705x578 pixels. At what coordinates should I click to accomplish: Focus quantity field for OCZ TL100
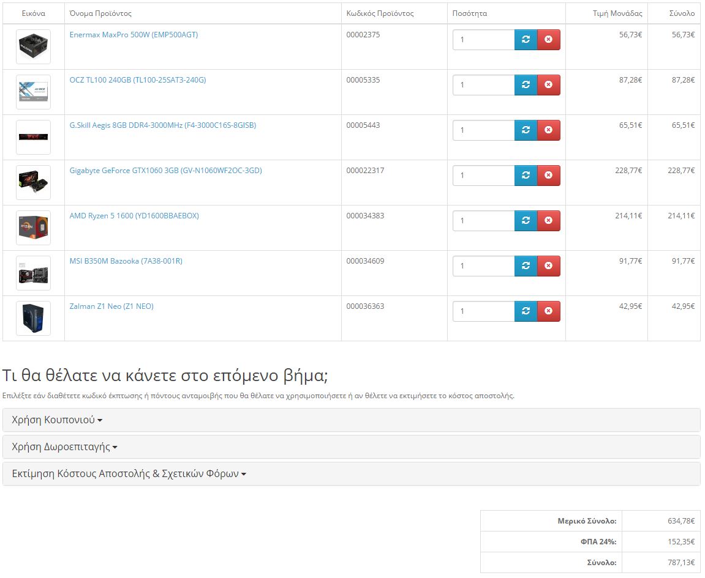(x=483, y=86)
